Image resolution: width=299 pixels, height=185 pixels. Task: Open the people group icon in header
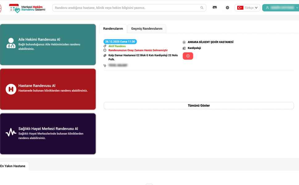(215, 8)
